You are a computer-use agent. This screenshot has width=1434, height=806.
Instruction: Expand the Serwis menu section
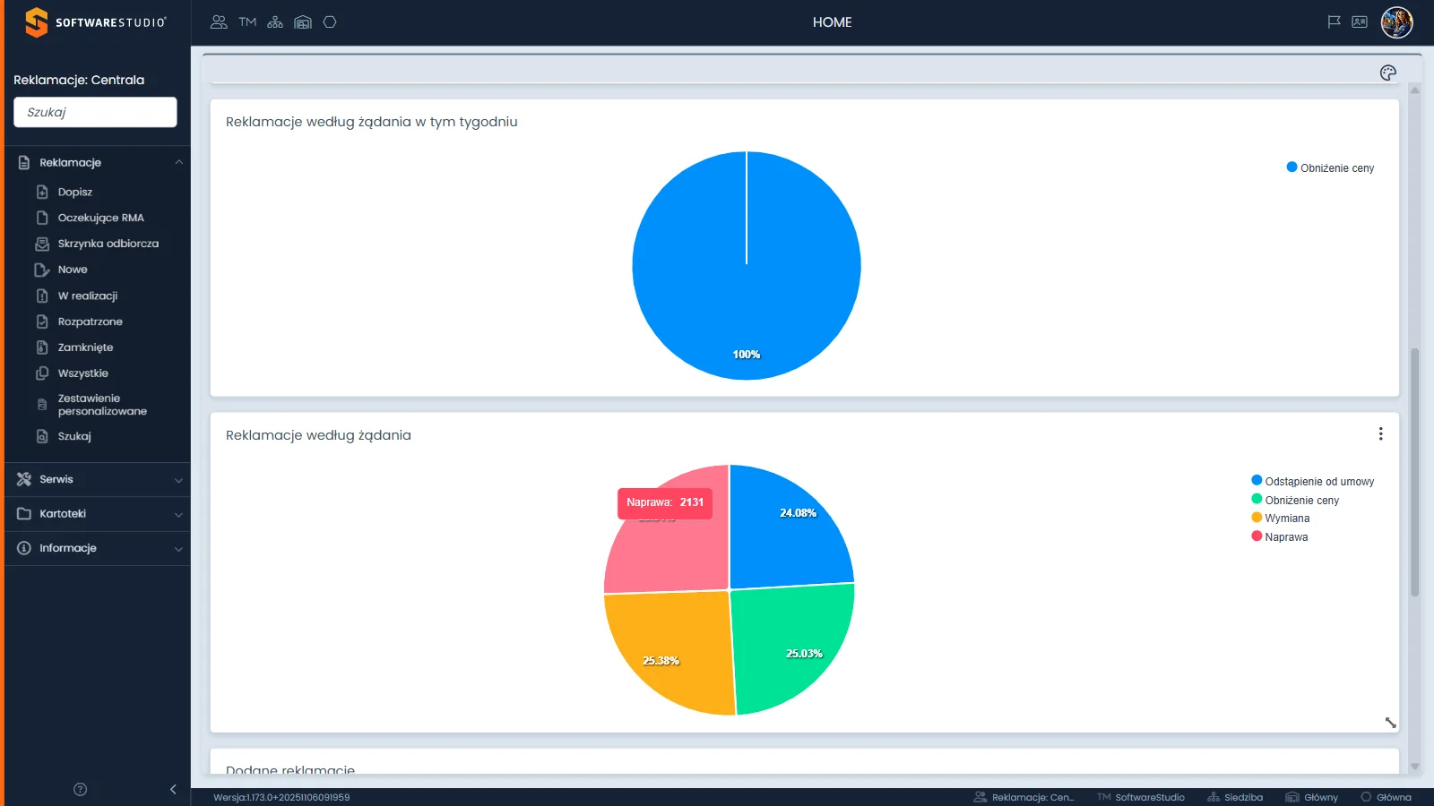(x=98, y=479)
